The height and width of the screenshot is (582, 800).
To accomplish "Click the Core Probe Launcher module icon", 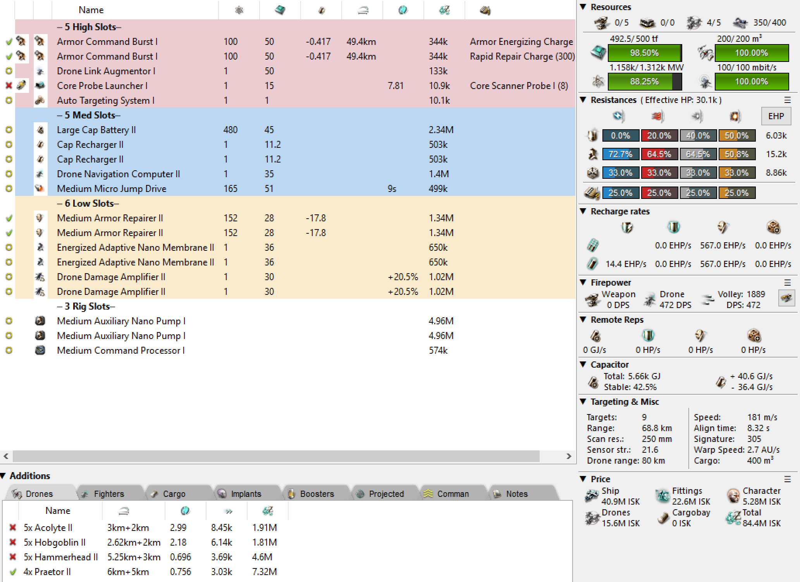I will pyautogui.click(x=40, y=86).
